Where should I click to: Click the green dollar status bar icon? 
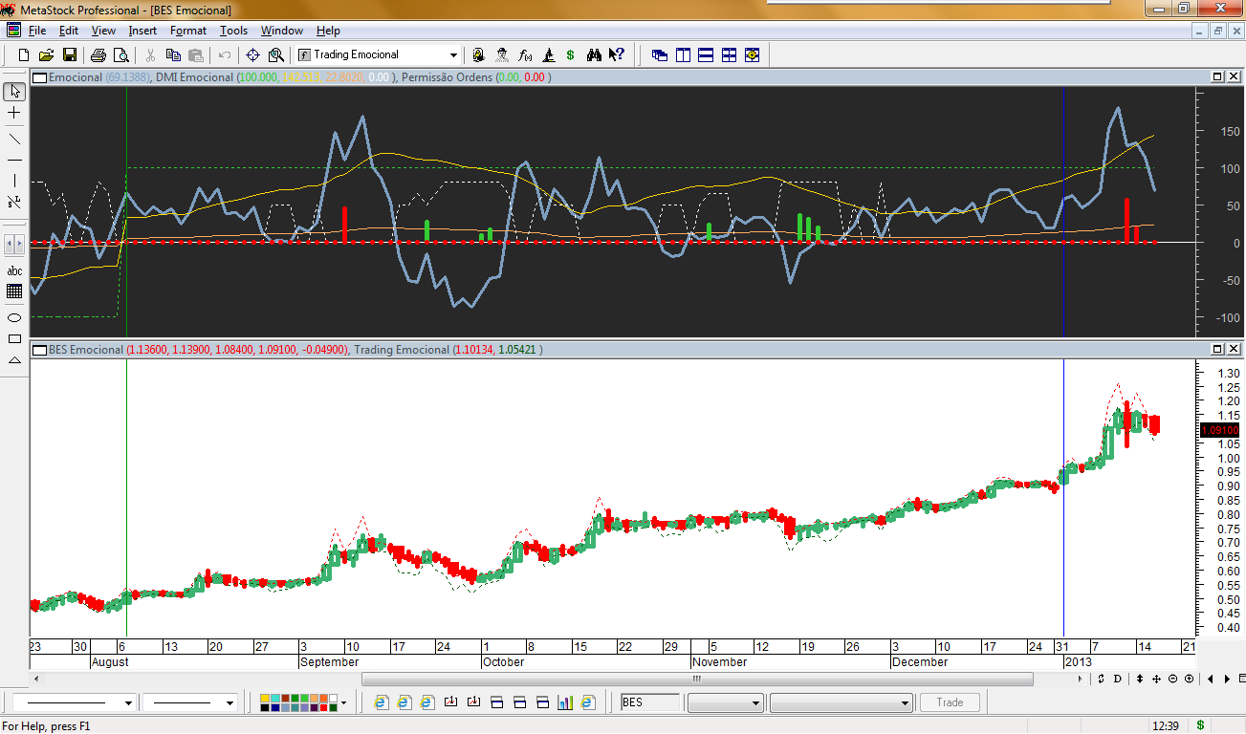click(x=1200, y=726)
